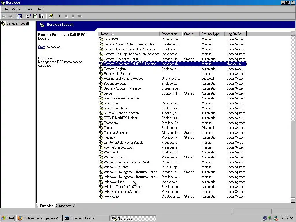
Task: Open the Windows Start button
Action: (8, 218)
